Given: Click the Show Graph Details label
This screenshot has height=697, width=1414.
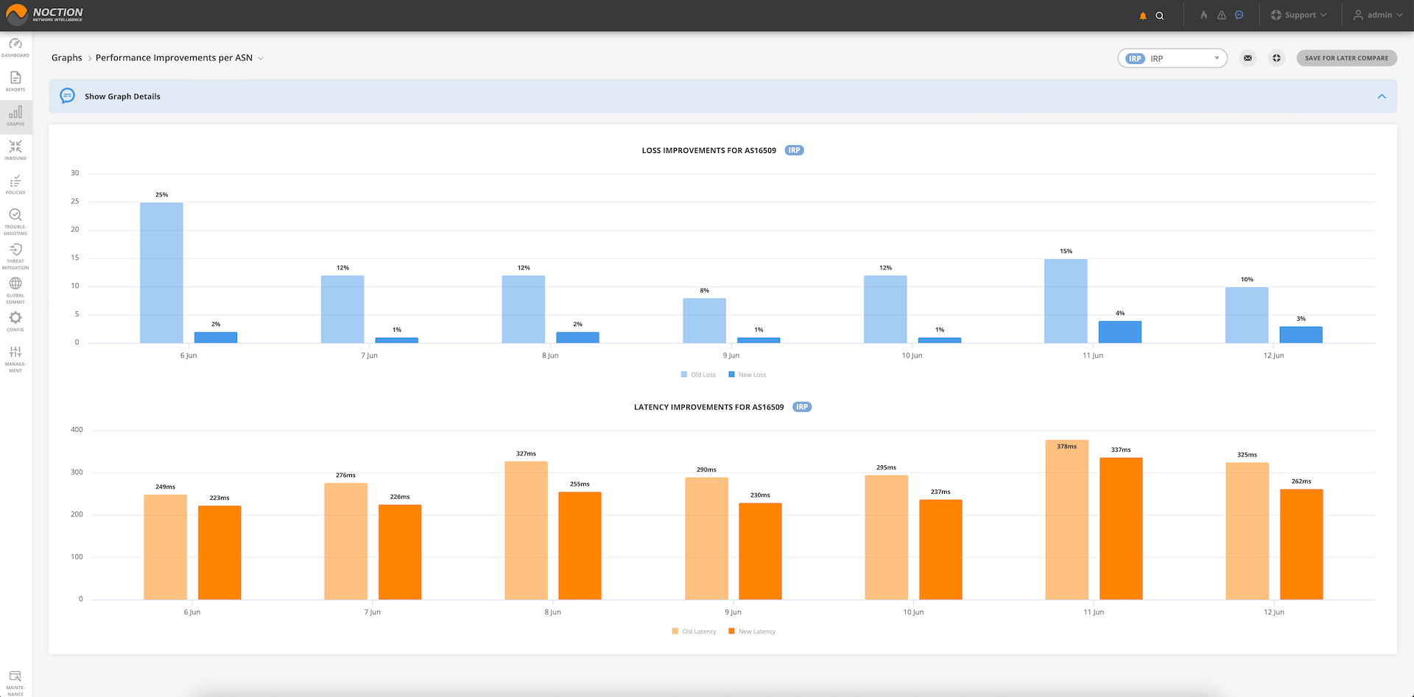Looking at the screenshot, I should pos(122,96).
